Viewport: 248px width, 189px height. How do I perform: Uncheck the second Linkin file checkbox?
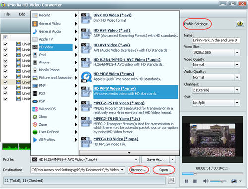point(5,50)
